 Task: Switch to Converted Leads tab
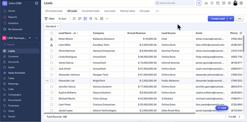(x=90, y=11)
